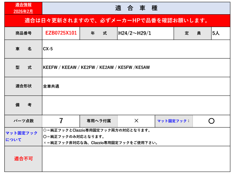The image size is (233, 174).
Task: Click the 適合情報 link in the header
Action: pyautogui.click(x=23, y=5)
